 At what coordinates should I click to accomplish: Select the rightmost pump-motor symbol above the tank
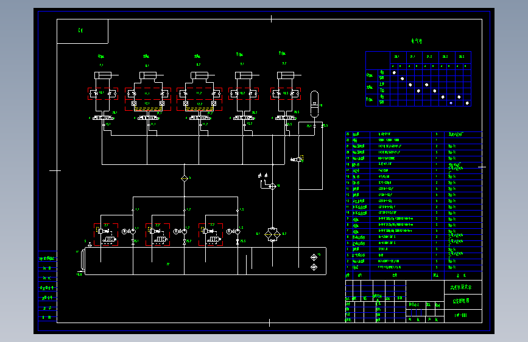pyautogui.click(x=233, y=232)
